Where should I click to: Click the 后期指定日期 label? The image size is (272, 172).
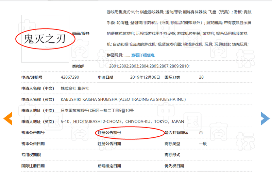pos(109,166)
